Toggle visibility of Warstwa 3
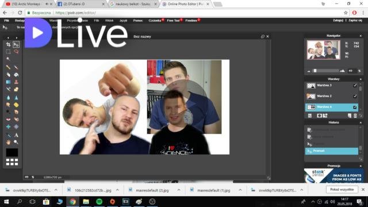Screen dimensions: 368x207 [x=355, y=86]
